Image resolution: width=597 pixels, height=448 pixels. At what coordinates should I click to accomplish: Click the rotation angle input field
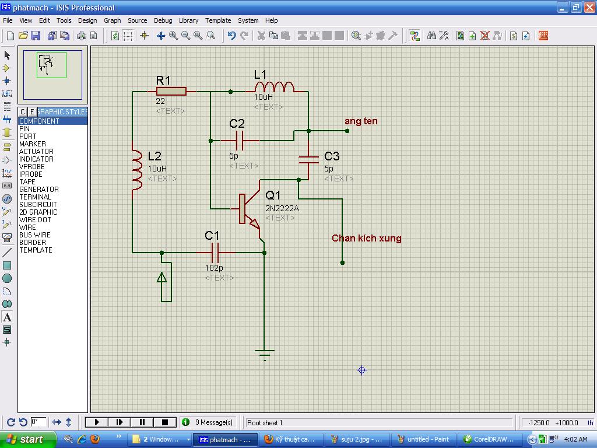[x=38, y=422]
